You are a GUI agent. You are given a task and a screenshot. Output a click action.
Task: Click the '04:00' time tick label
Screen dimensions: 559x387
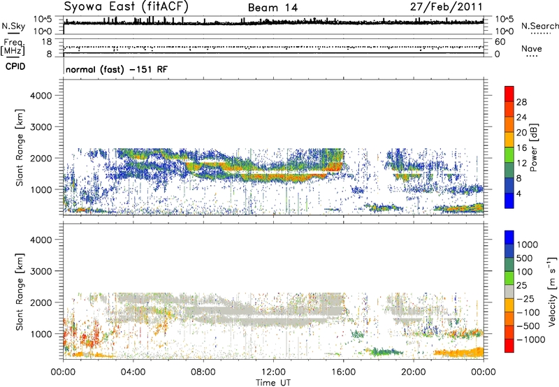(x=133, y=372)
